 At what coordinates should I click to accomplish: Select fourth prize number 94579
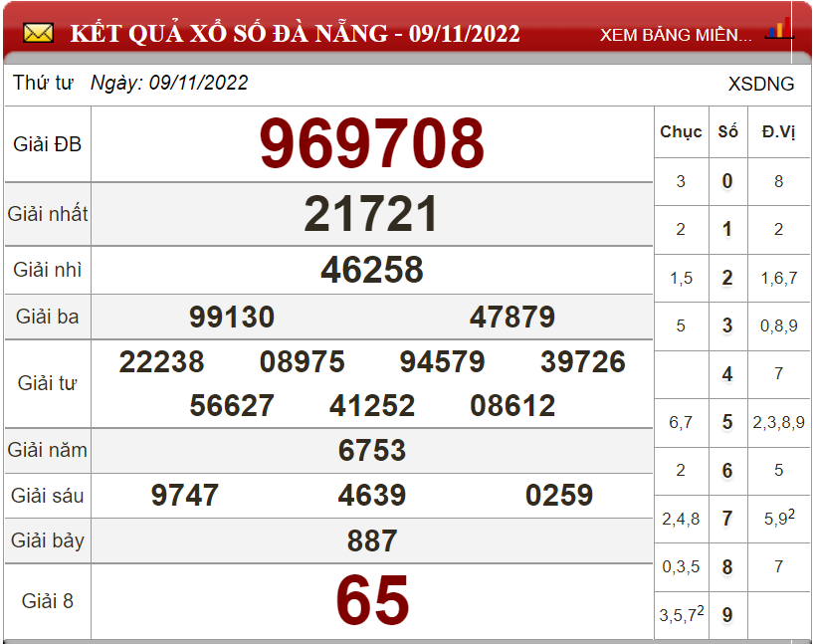tap(442, 361)
